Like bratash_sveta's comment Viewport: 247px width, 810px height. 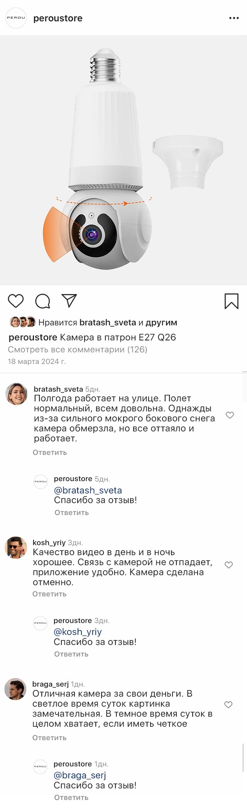[x=230, y=415]
